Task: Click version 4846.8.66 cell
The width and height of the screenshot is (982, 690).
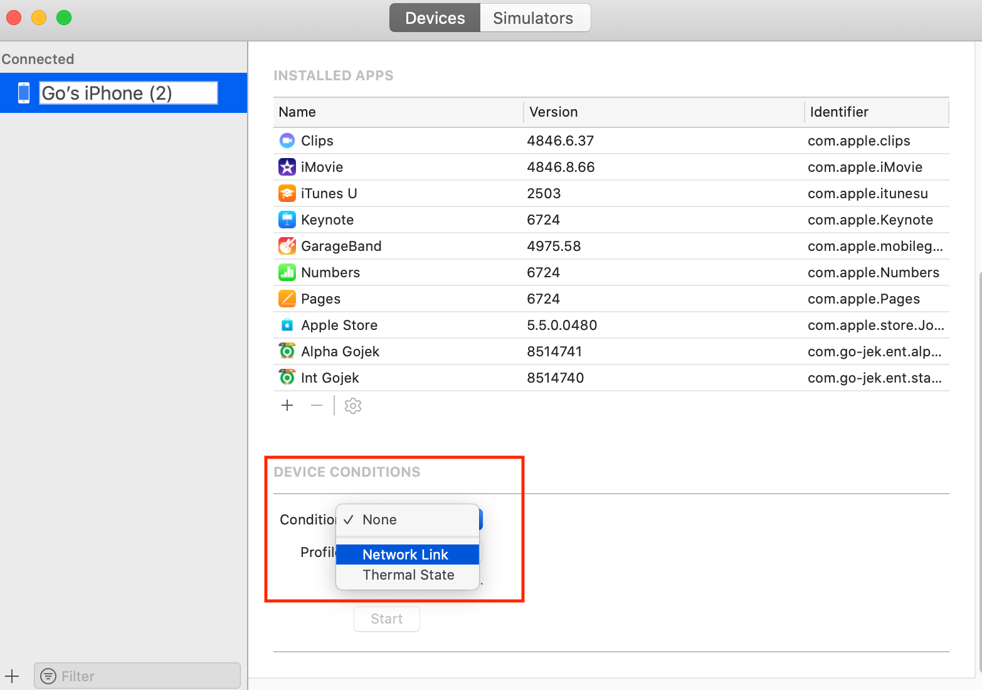Action: coord(561,167)
